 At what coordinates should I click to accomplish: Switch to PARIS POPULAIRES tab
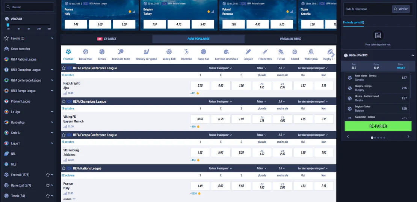pyautogui.click(x=198, y=39)
